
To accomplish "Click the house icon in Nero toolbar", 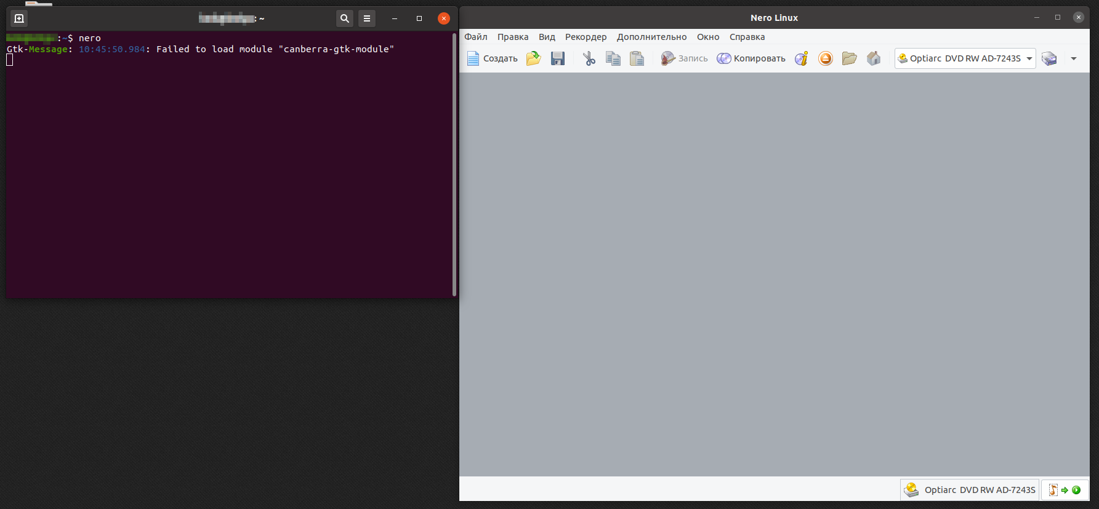I will click(x=874, y=58).
